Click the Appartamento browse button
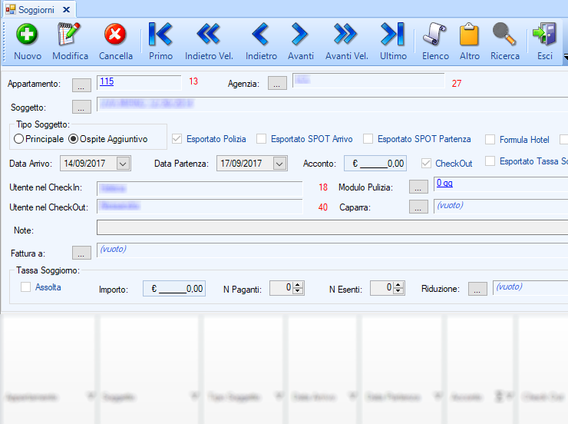The height and width of the screenshot is (424, 568). pos(81,84)
